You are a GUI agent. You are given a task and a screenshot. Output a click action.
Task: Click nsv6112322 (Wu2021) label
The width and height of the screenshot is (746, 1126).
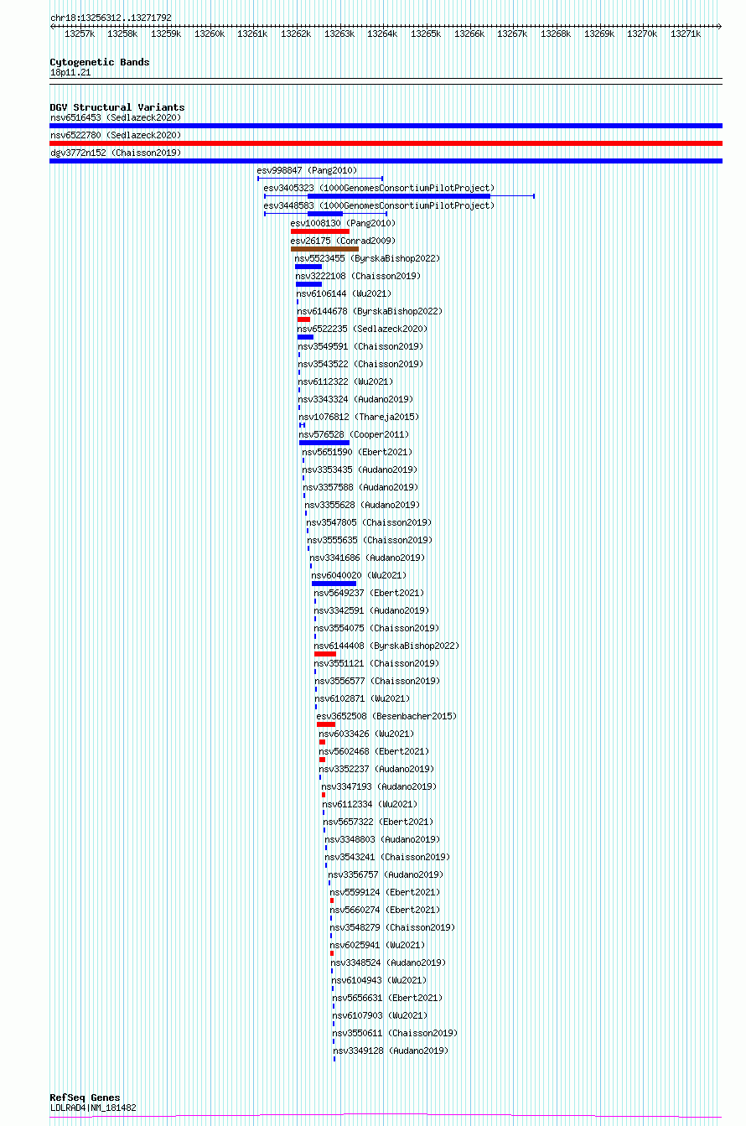(x=346, y=381)
